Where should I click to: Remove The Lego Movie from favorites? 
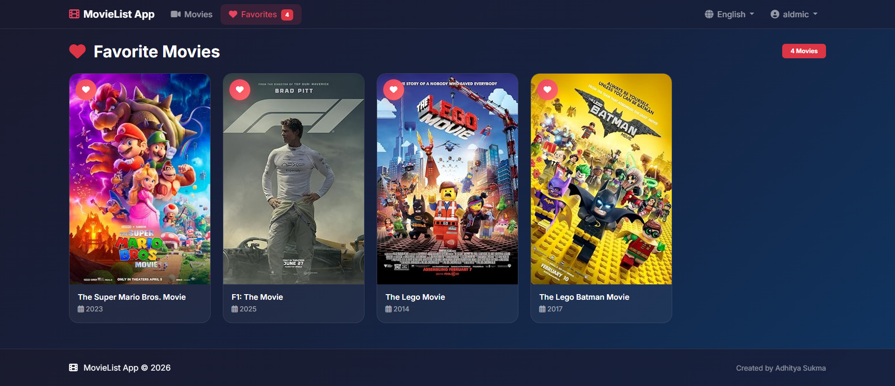(x=394, y=90)
